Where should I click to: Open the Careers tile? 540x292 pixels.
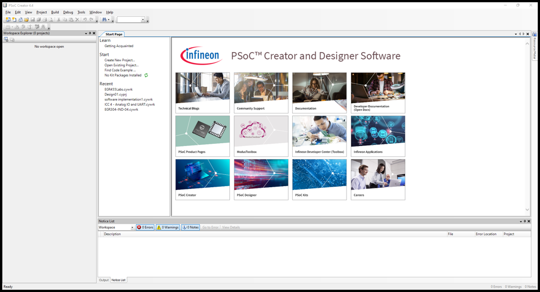coord(378,179)
